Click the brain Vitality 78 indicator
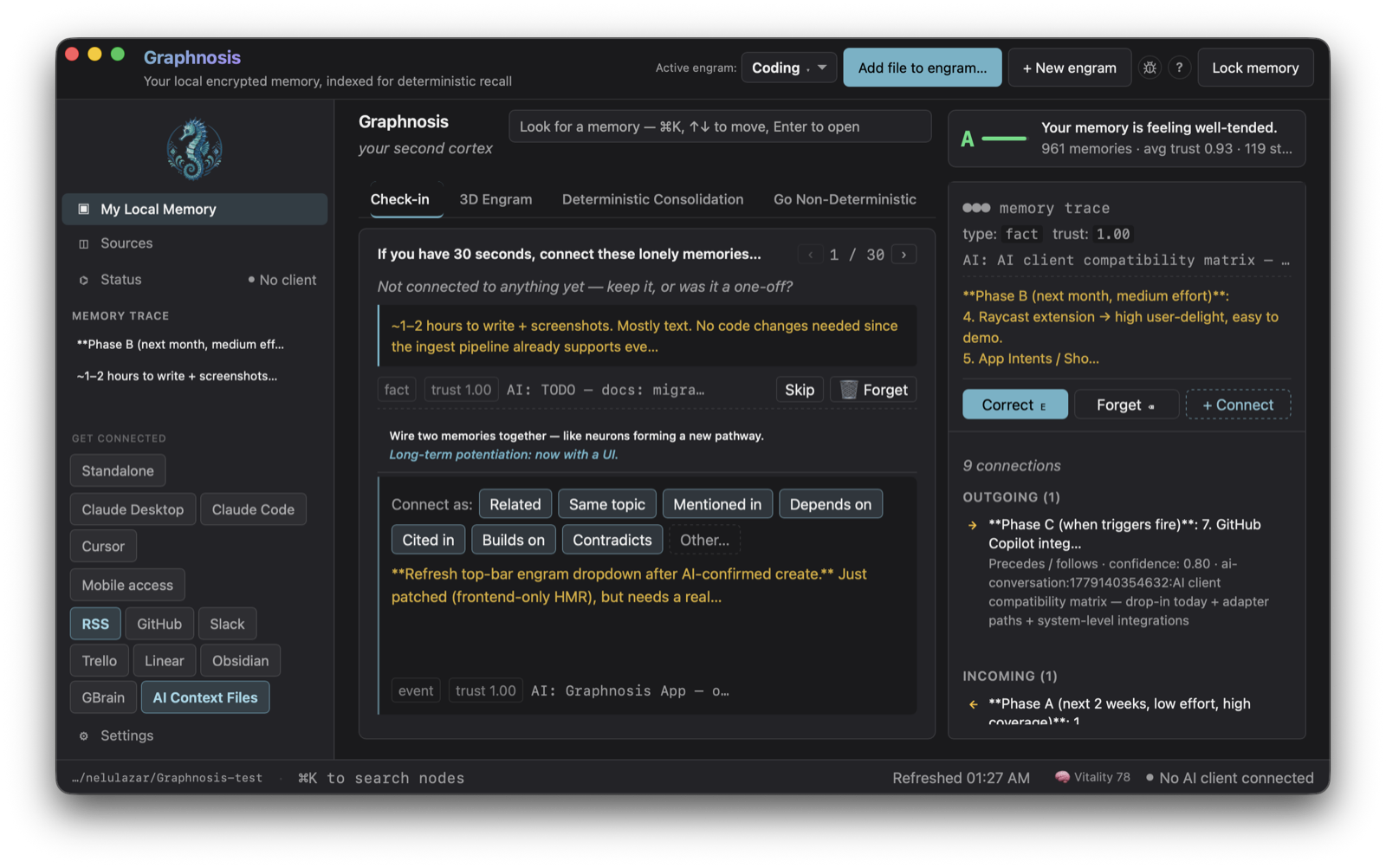This screenshot has height=868, width=1386. pyautogui.click(x=1091, y=777)
